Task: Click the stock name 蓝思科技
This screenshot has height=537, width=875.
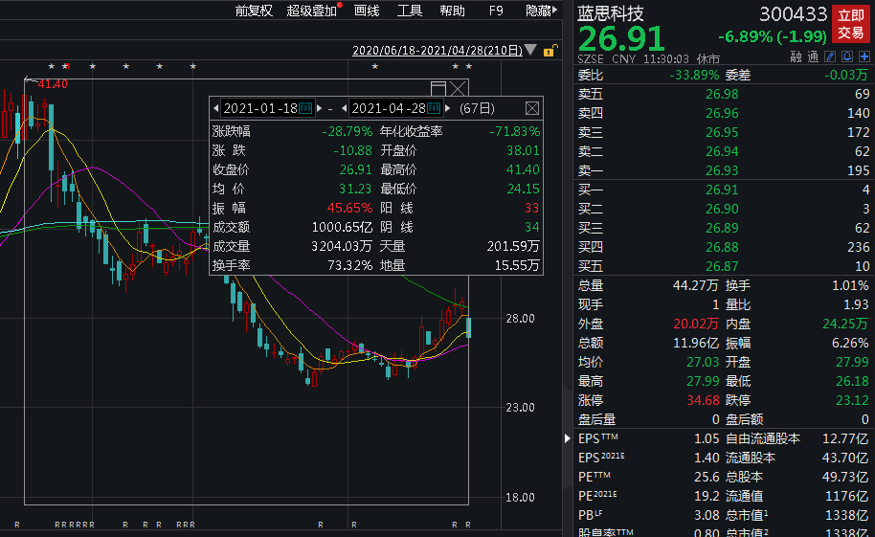Action: pyautogui.click(x=611, y=13)
